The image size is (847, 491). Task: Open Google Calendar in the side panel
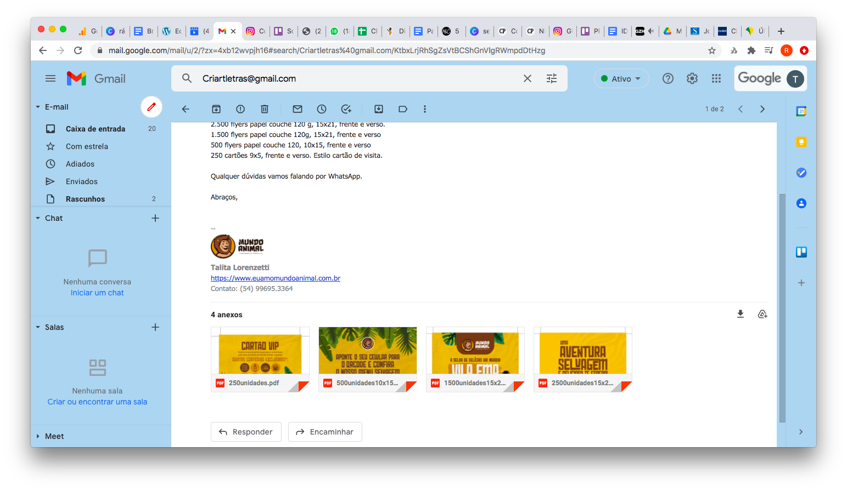[801, 111]
